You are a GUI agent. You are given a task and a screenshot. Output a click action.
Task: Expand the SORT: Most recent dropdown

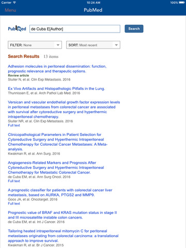click(x=93, y=45)
